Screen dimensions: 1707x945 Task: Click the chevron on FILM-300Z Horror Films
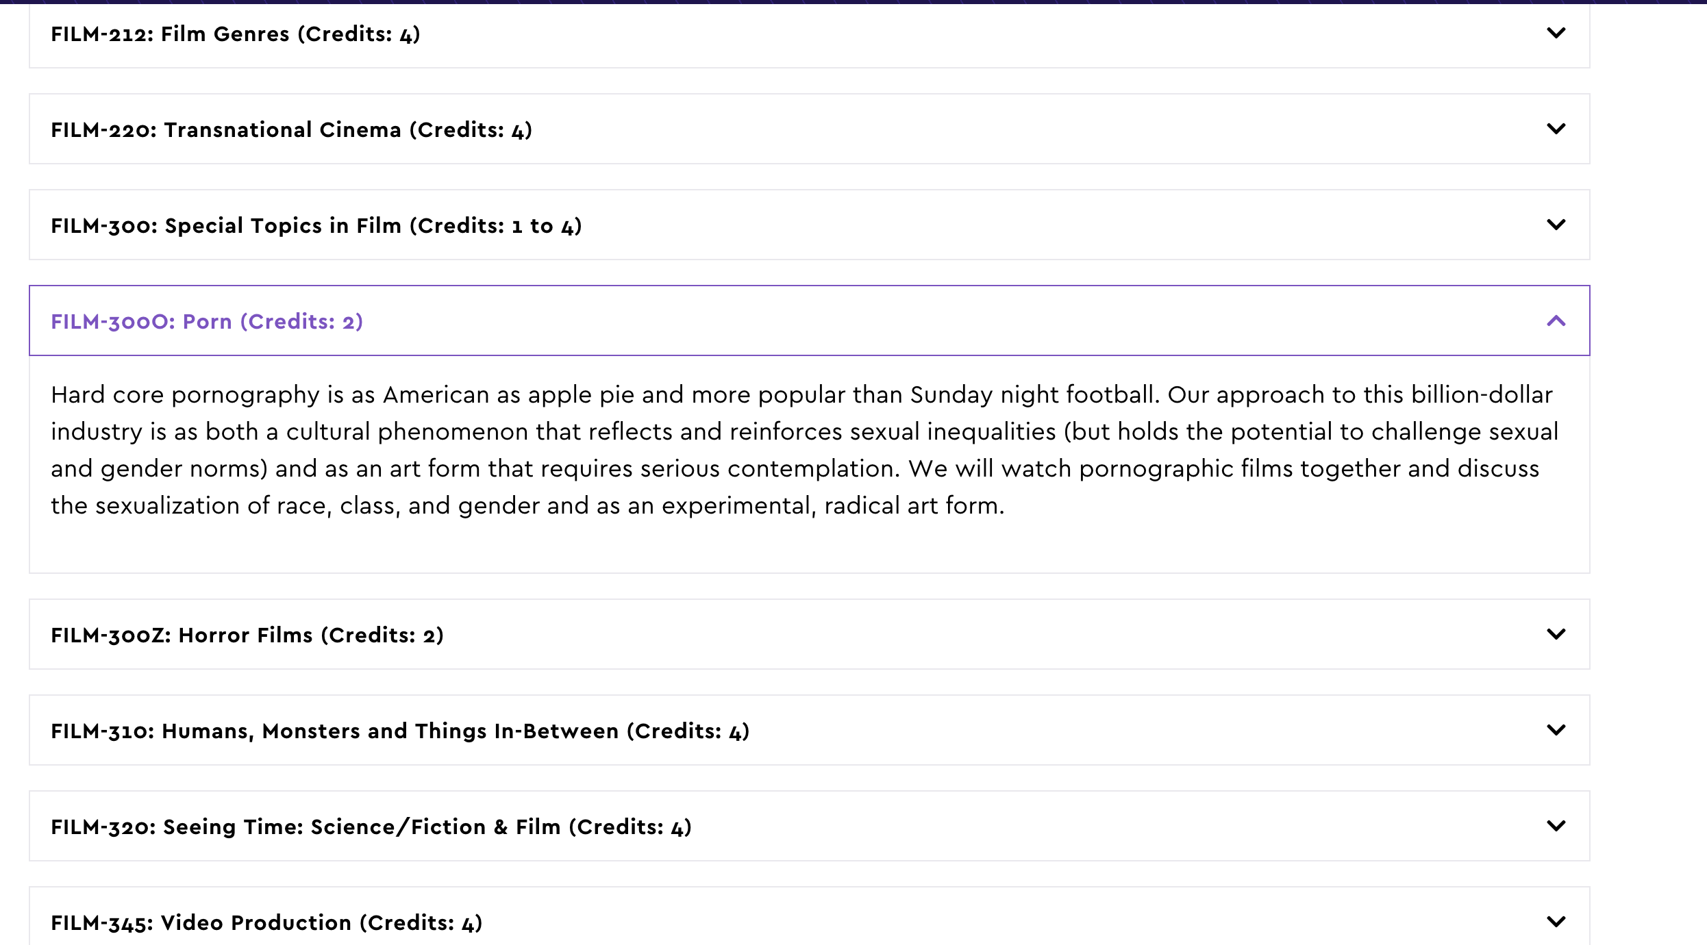click(1556, 634)
